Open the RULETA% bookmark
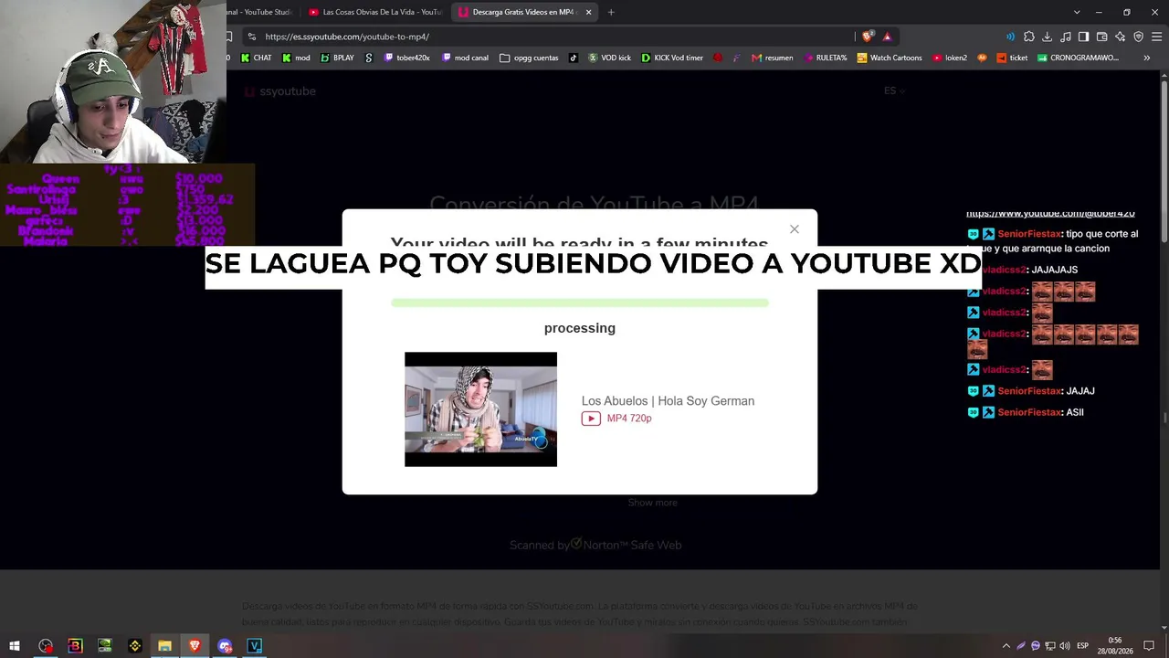This screenshot has height=658, width=1169. coord(826,58)
